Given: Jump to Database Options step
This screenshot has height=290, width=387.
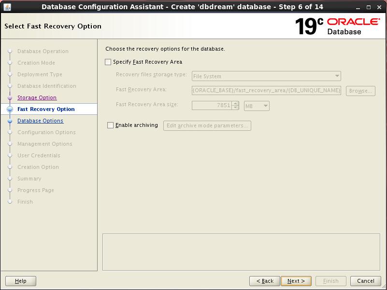Looking at the screenshot, I should click(40, 121).
